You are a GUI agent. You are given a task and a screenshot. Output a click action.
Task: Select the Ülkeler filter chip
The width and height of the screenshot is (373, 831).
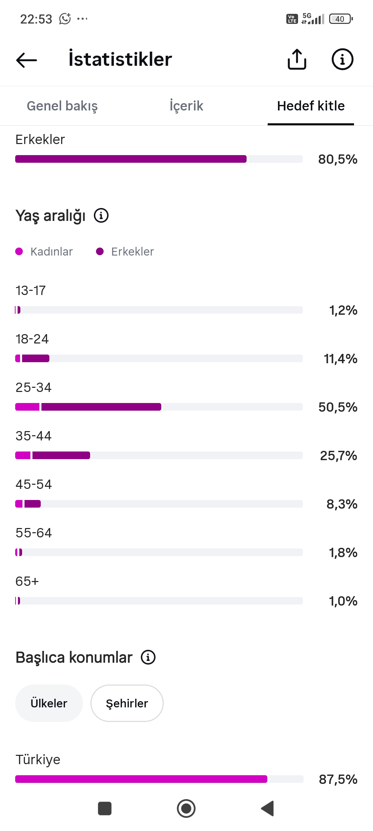49,703
